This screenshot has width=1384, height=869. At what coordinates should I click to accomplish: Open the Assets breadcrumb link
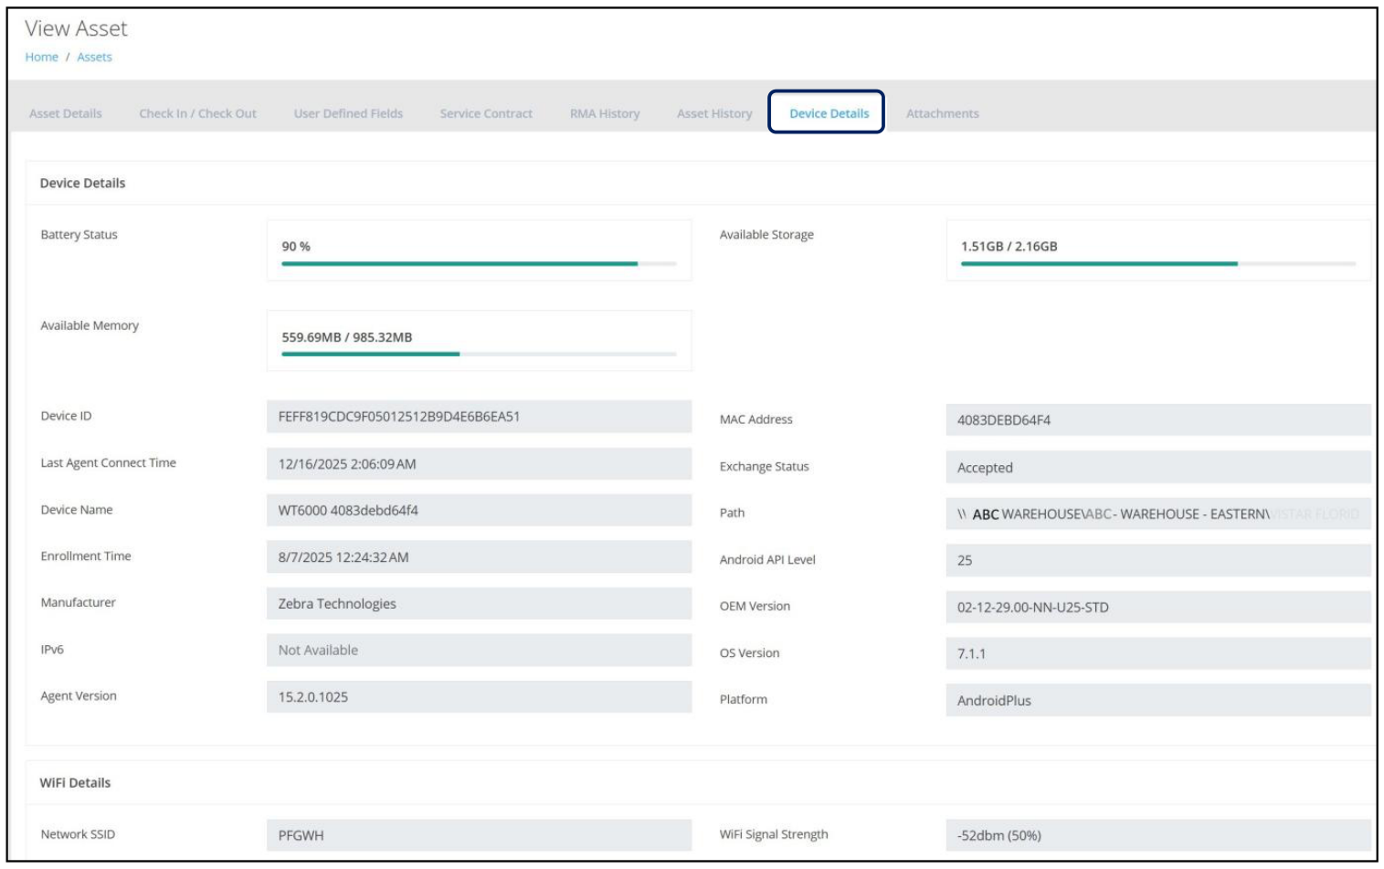click(x=94, y=57)
